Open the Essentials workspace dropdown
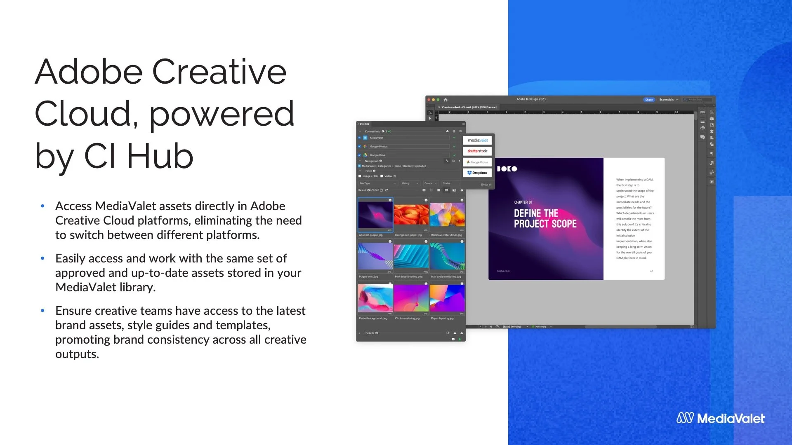The height and width of the screenshot is (445, 792). pyautogui.click(x=668, y=100)
